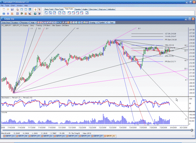Image resolution: width=196 pixels, height=143 pixels.
Task: Click the first red arrows icon after Hide
Action: click(x=39, y=23)
